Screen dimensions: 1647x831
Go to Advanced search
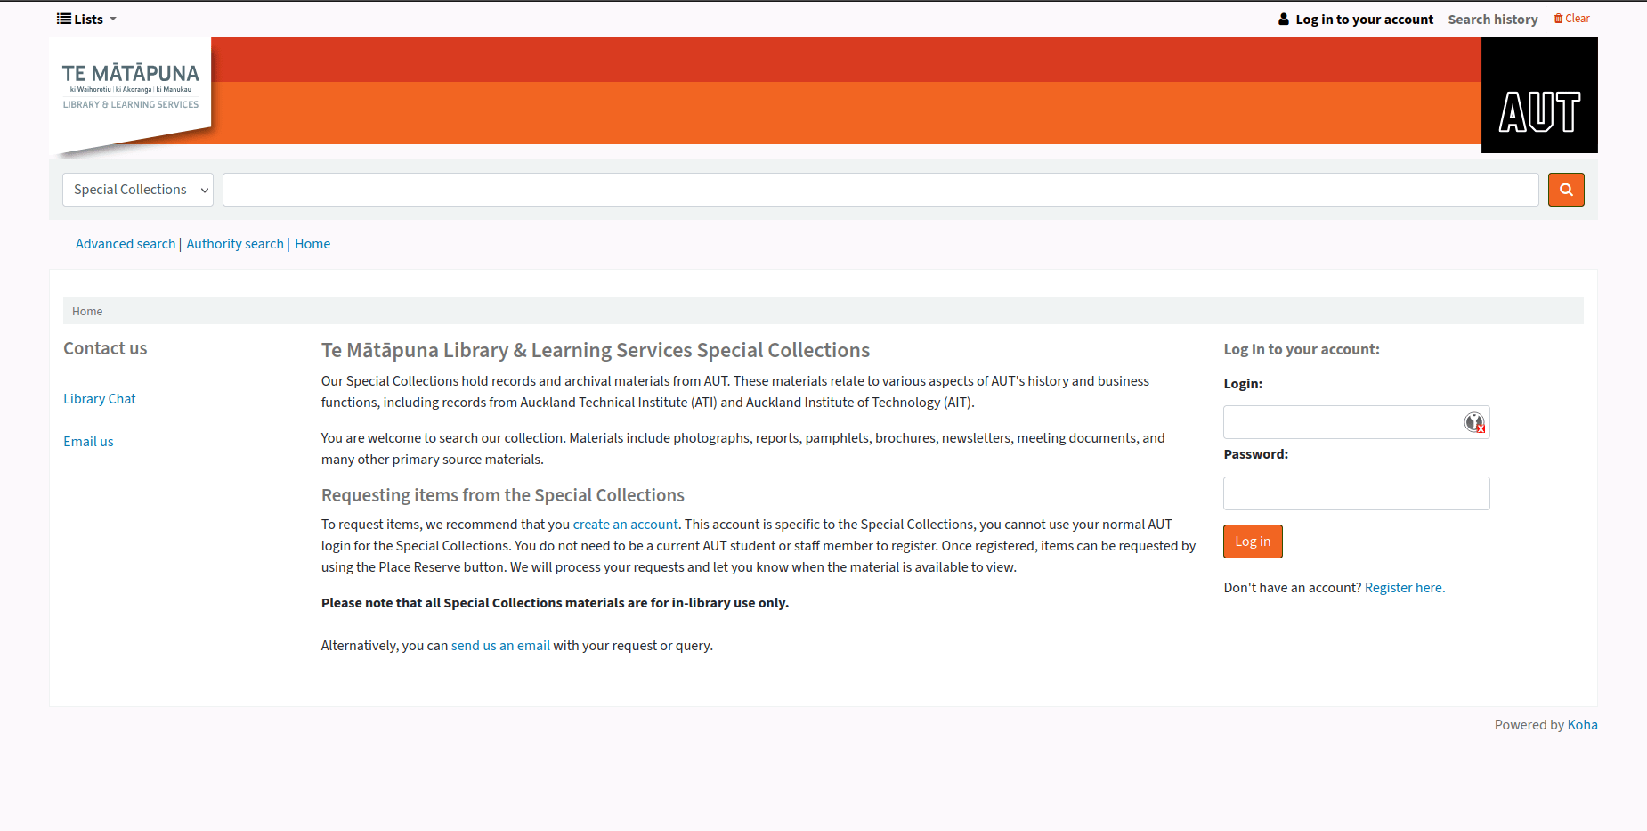[x=126, y=244]
